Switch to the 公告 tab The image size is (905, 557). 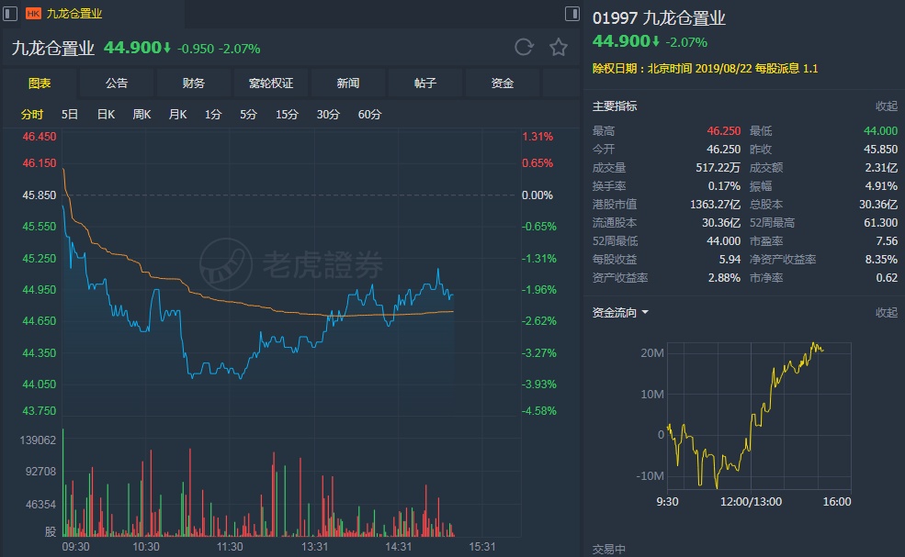coord(117,84)
